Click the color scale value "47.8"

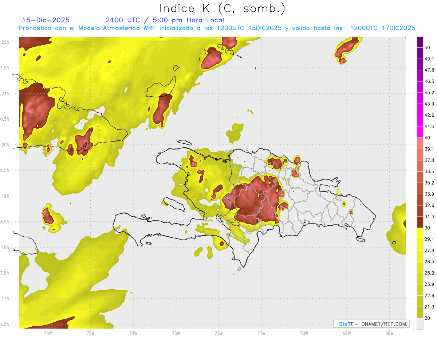click(x=429, y=70)
